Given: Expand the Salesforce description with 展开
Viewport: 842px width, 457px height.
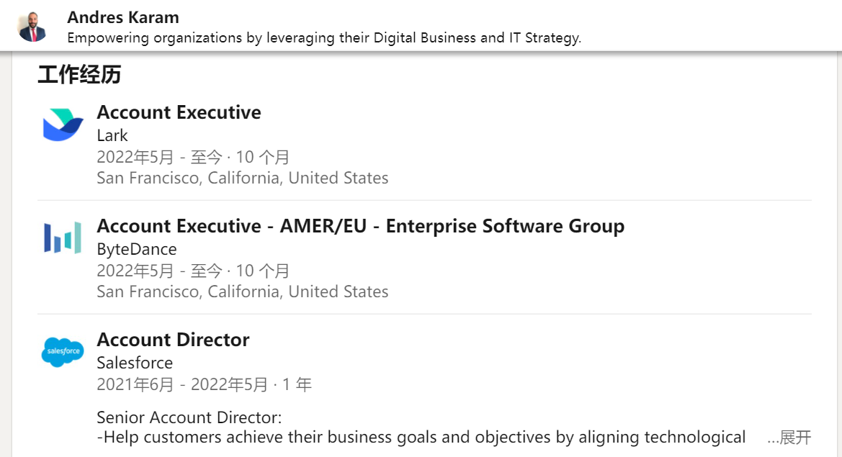Looking at the screenshot, I should [x=794, y=437].
